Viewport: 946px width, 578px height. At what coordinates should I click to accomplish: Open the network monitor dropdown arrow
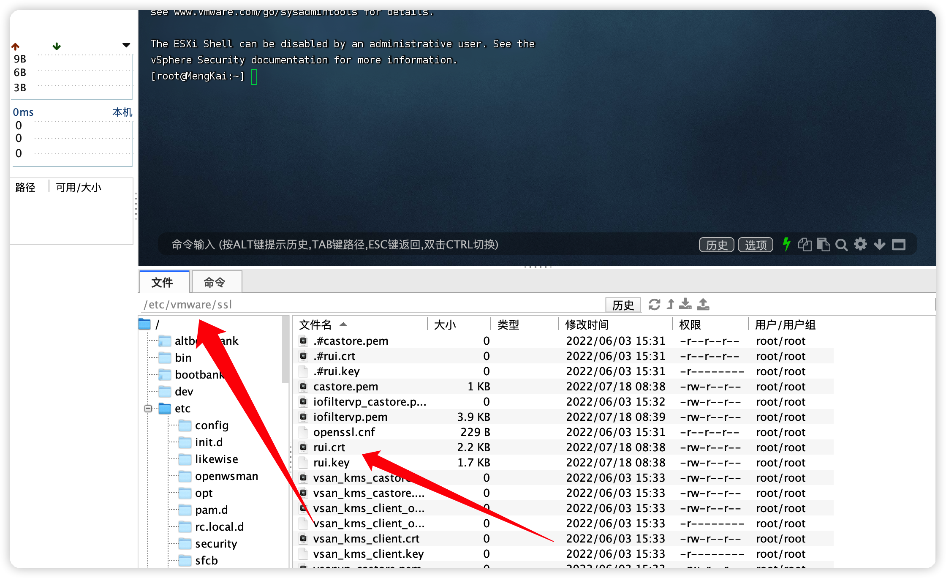[x=126, y=45]
